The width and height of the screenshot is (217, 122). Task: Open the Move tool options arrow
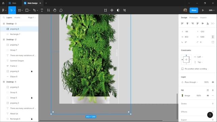14,11
